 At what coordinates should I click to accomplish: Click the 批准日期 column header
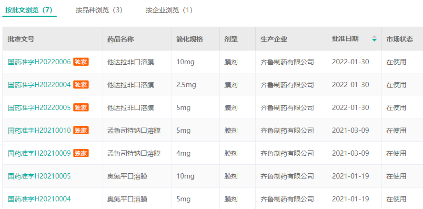345,39
